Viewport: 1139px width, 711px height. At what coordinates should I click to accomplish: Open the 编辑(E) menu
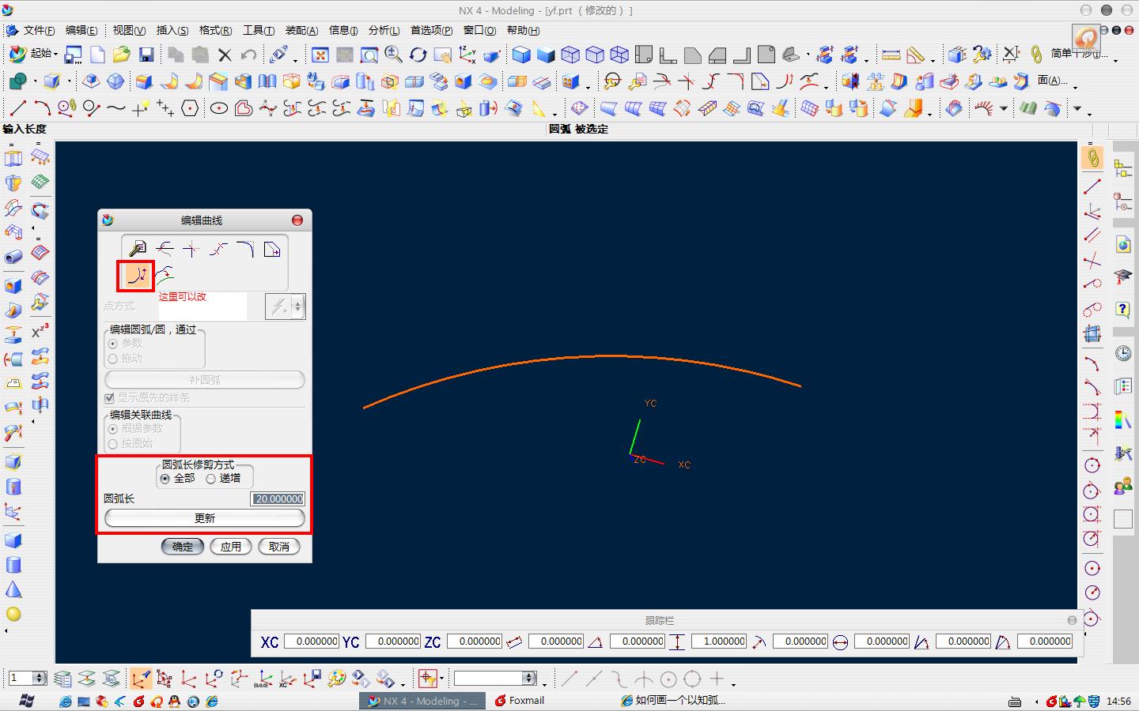(x=81, y=31)
